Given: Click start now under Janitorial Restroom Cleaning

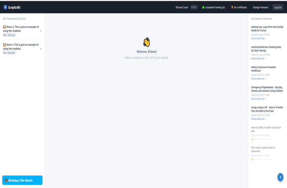Looking at the screenshot, I should pos(258,59).
